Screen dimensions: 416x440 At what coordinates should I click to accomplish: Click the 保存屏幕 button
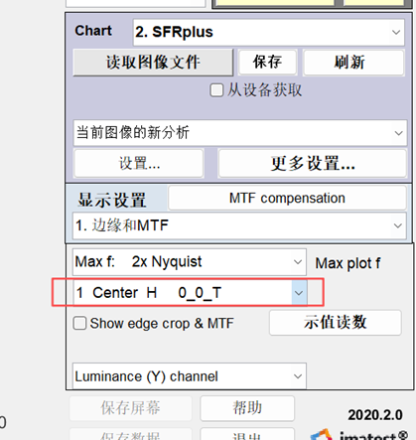(x=131, y=408)
